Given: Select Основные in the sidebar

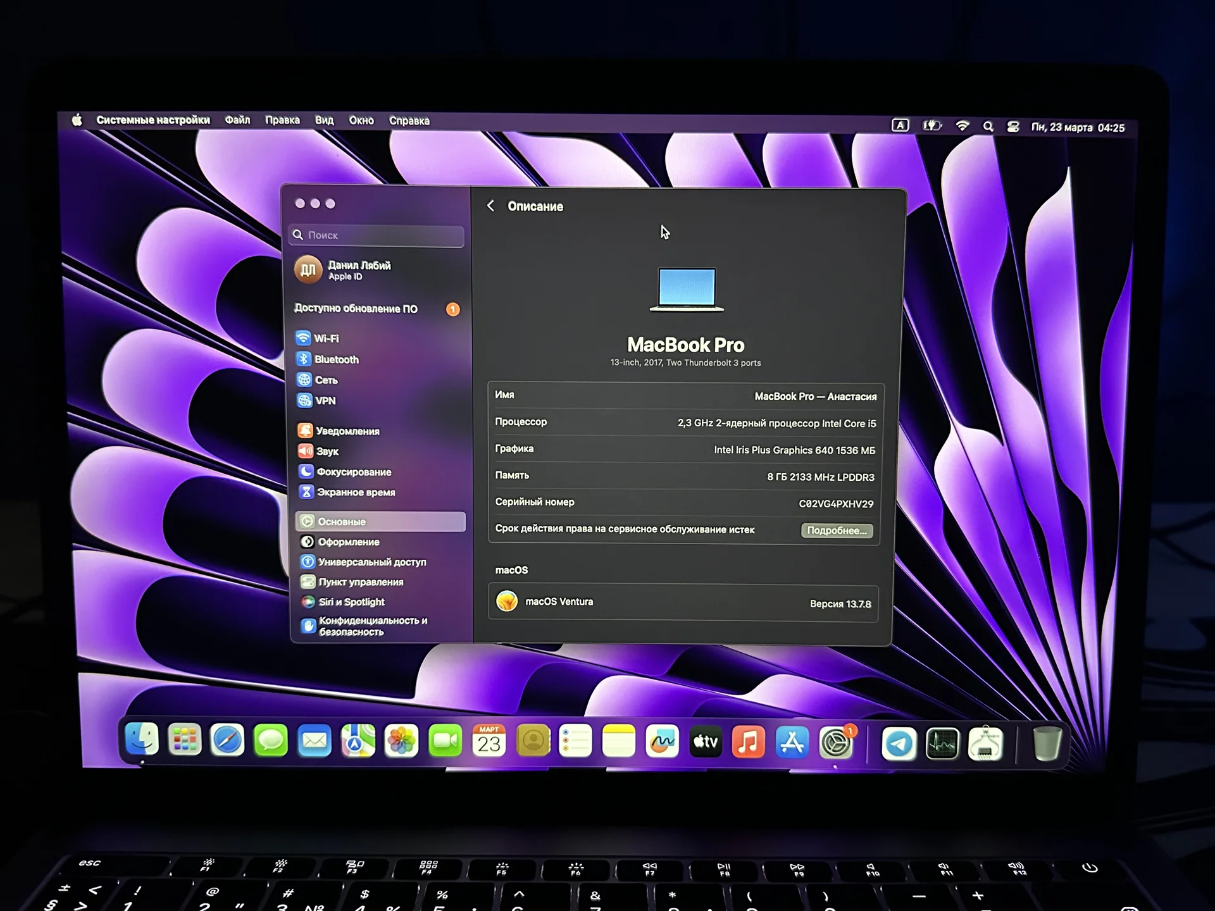Looking at the screenshot, I should (380, 521).
